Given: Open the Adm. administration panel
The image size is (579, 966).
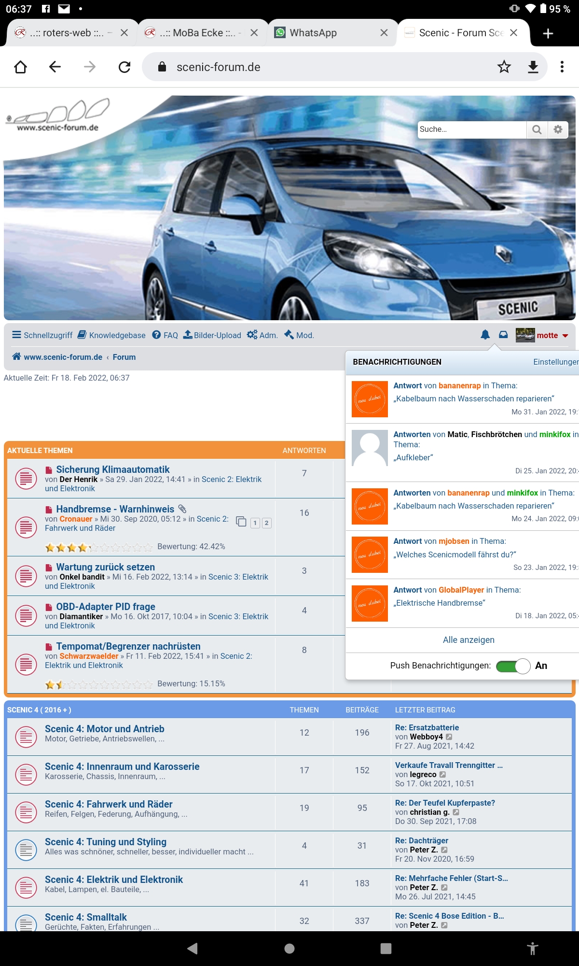Looking at the screenshot, I should (262, 335).
